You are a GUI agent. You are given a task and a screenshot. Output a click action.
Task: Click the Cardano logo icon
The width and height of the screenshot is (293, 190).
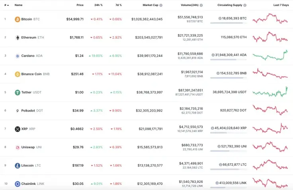coord(18,56)
